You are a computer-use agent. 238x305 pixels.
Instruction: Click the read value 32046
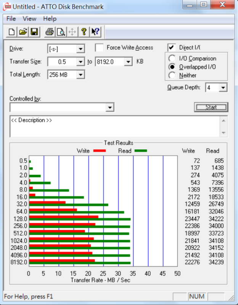point(216,211)
